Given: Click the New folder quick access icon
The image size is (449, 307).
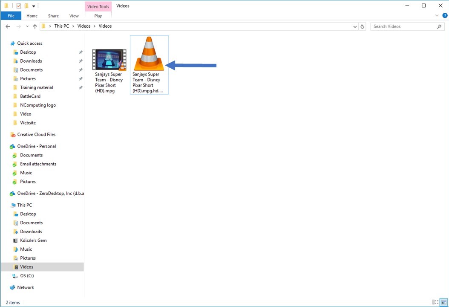Looking at the screenshot, I should [26, 6].
